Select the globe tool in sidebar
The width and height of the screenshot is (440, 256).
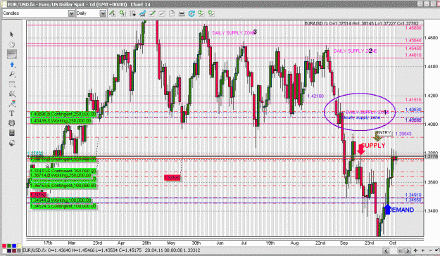12,143
